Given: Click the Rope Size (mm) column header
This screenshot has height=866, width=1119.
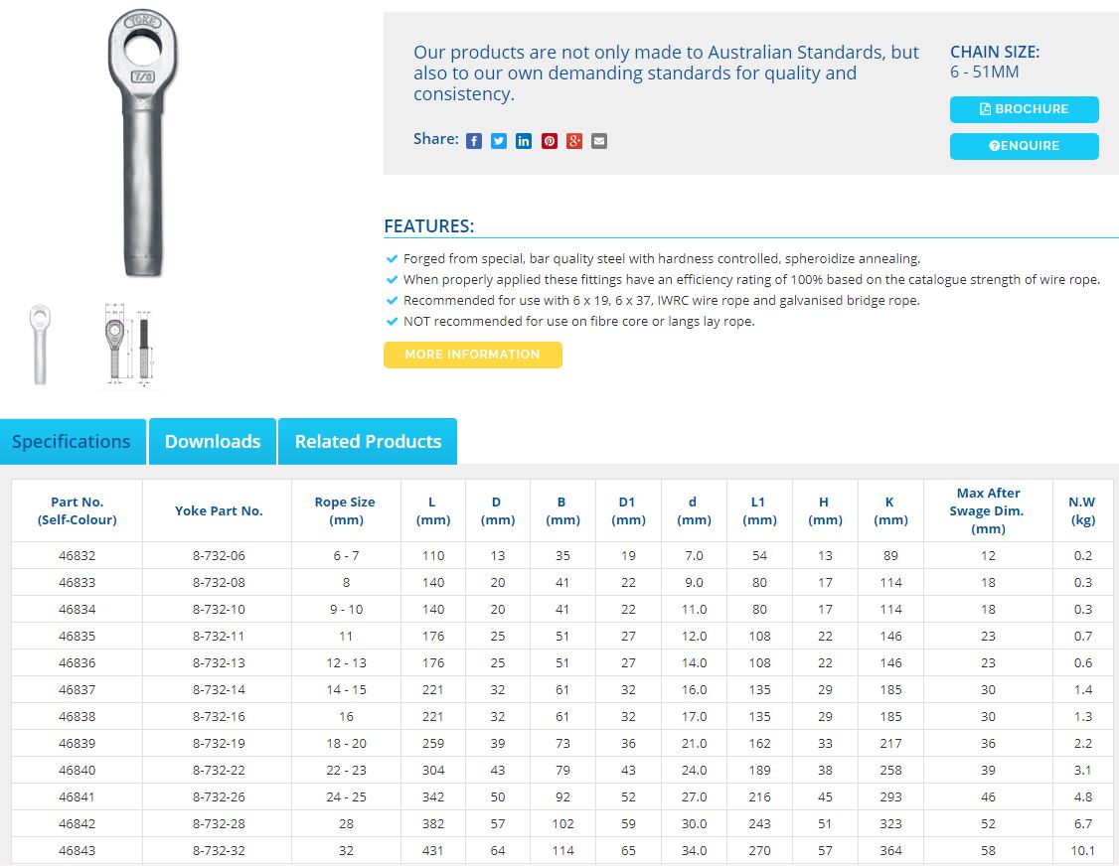Looking at the screenshot, I should (346, 510).
